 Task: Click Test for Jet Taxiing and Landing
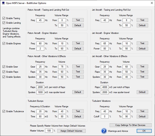point(142,20)
